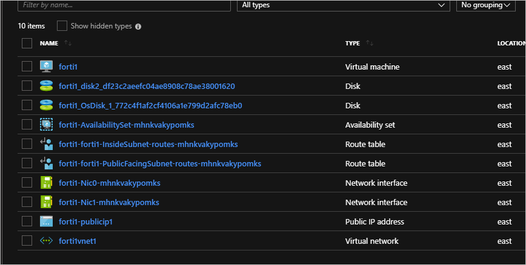Click the forti1-publicip1 public IP icon
This screenshot has height=265, width=526.
(x=47, y=221)
